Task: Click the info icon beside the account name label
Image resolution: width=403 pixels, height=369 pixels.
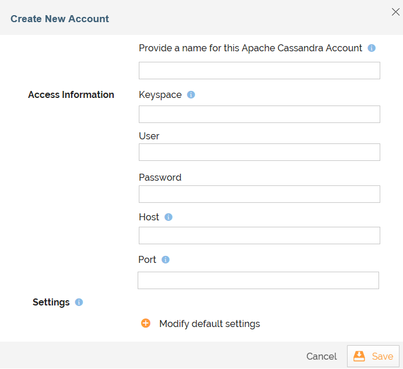Action: 372,48
